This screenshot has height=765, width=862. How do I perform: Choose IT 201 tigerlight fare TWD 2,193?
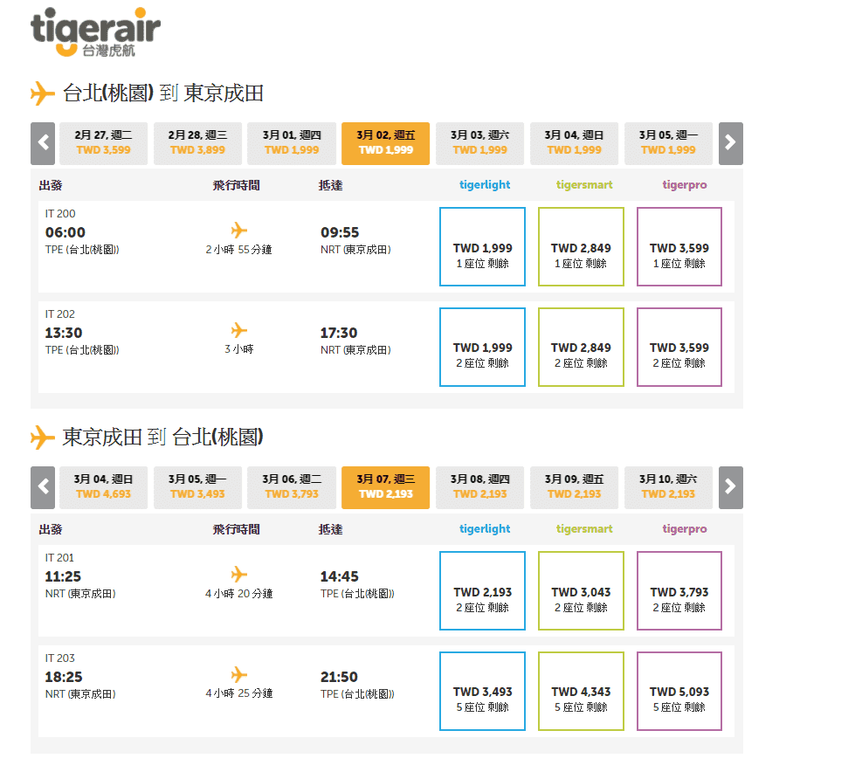(483, 591)
